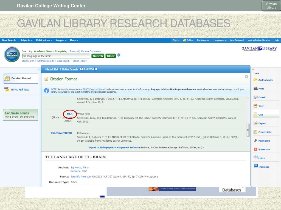Click the Folder icon in top bar
Screen dimensions: 281x210
point(184,40)
